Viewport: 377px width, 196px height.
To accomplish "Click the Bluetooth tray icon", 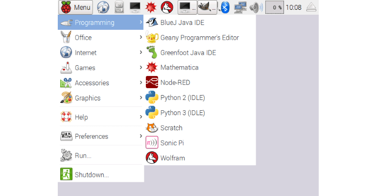I will pos(225,7).
